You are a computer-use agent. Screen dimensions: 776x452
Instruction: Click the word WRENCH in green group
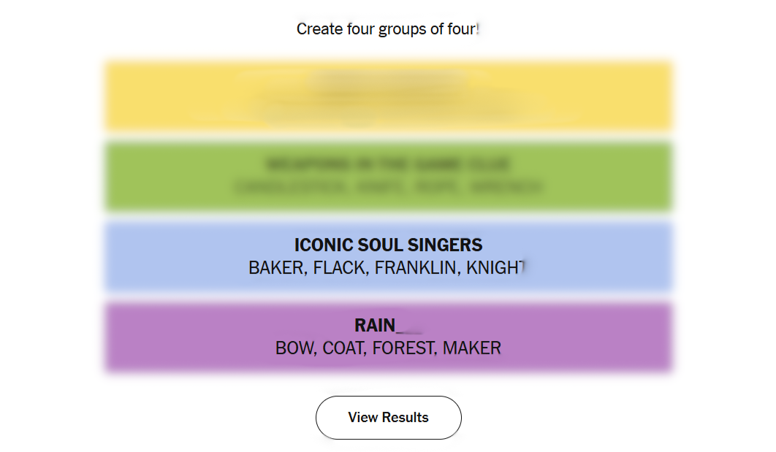506,188
